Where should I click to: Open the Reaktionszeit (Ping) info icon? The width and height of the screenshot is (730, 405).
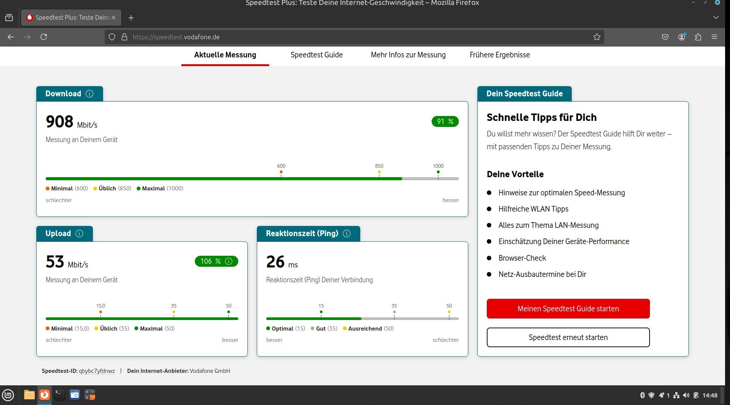[x=347, y=233]
